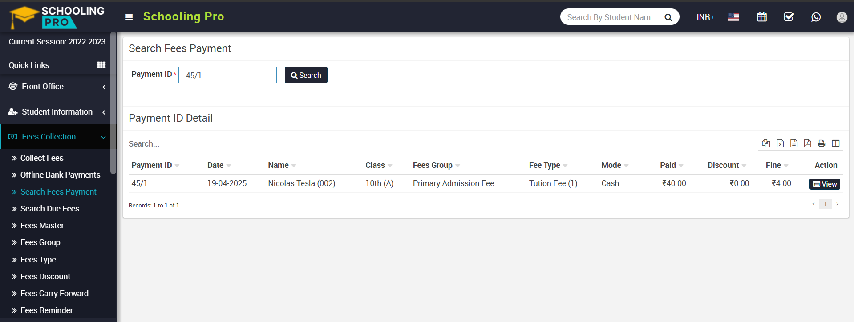The height and width of the screenshot is (322, 854).
Task: Open Search Due Fees page
Action: [x=50, y=209]
